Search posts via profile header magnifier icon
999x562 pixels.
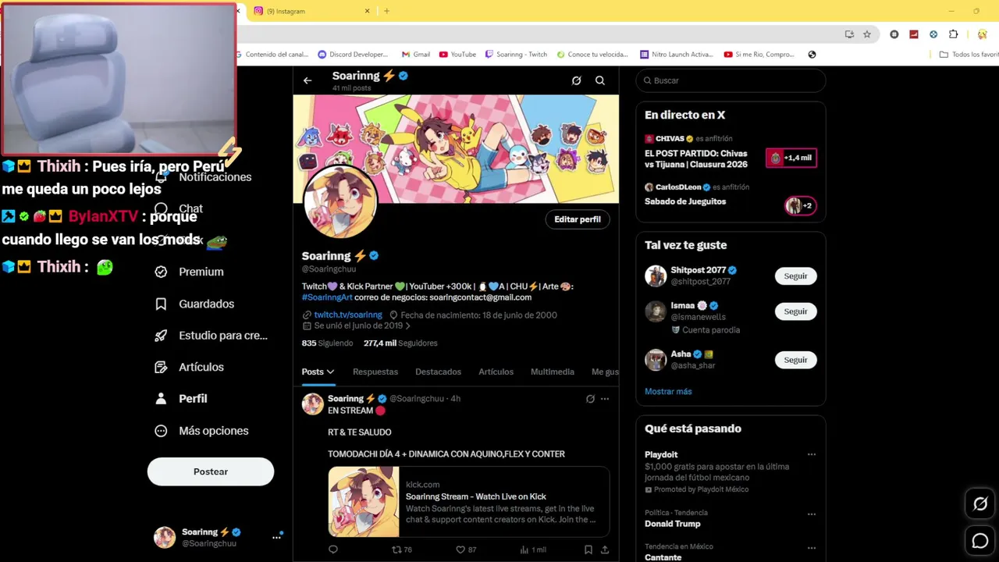coord(600,80)
